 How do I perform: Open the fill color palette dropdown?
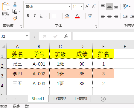click(x=72, y=16)
